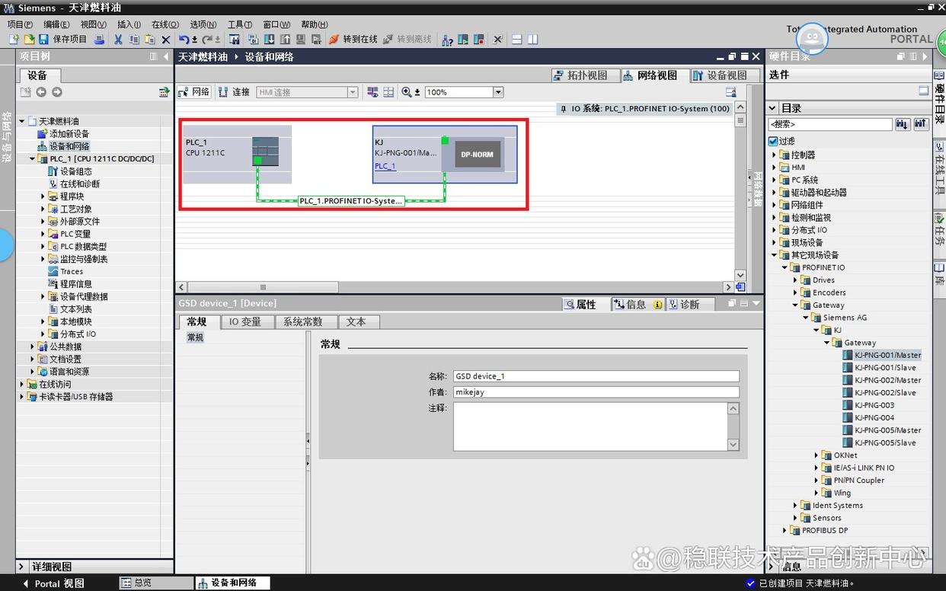Select KJ-PNG-003 in hardware catalog
946x591 pixels.
click(874, 405)
